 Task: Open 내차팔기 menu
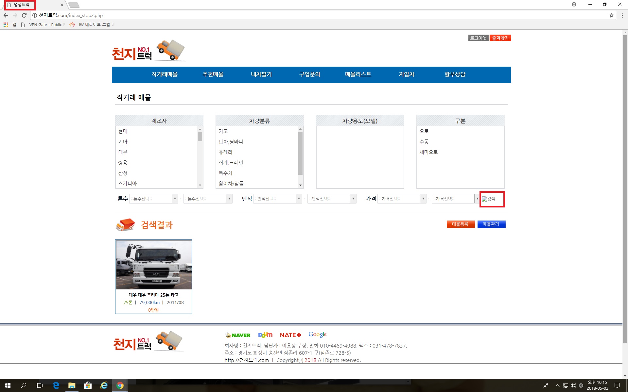261,74
